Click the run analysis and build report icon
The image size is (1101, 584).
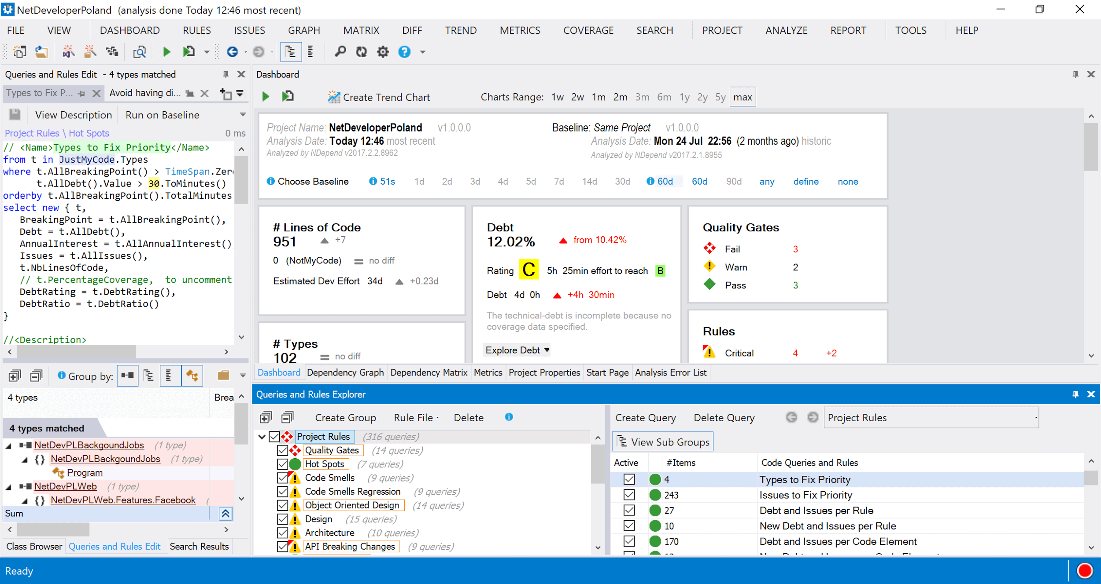point(188,52)
